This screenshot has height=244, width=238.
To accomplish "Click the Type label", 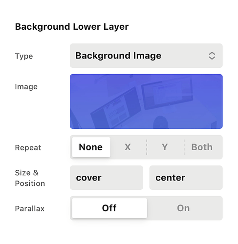I will click(x=24, y=56).
